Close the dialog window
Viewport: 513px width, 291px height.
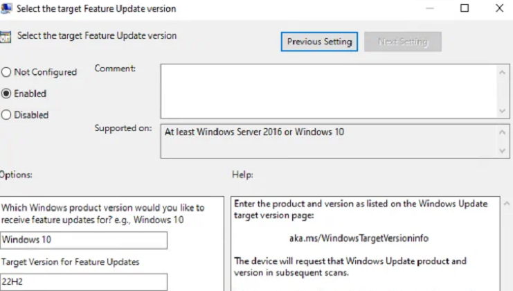(x=499, y=8)
